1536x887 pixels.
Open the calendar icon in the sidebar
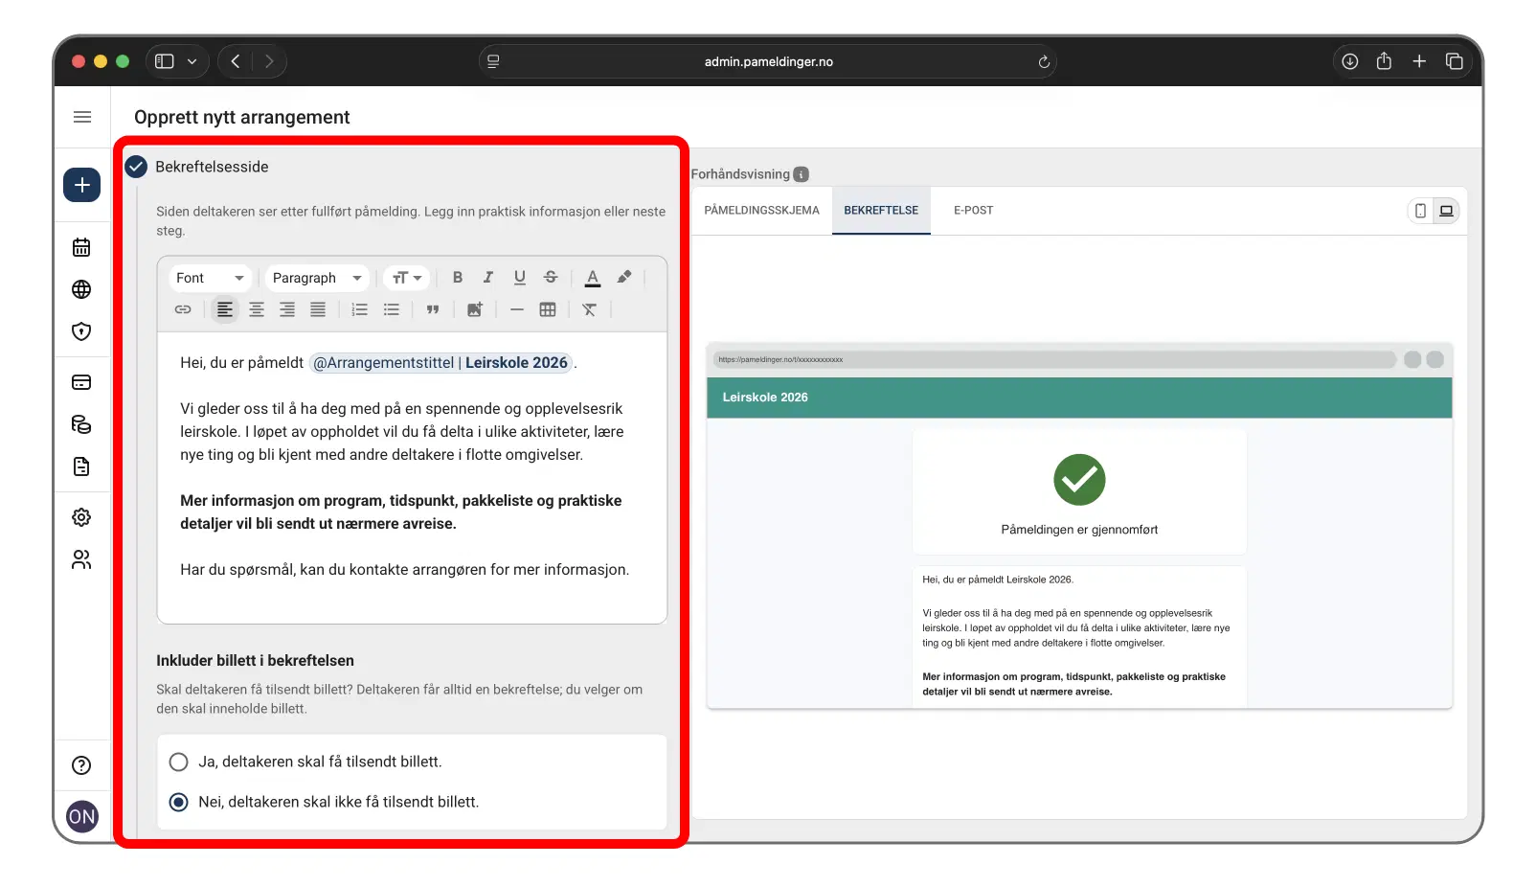coord(81,247)
